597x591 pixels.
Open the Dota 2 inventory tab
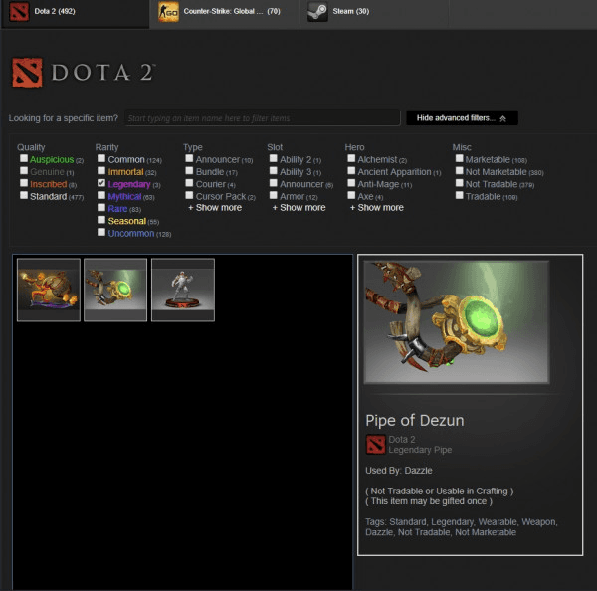[75, 13]
